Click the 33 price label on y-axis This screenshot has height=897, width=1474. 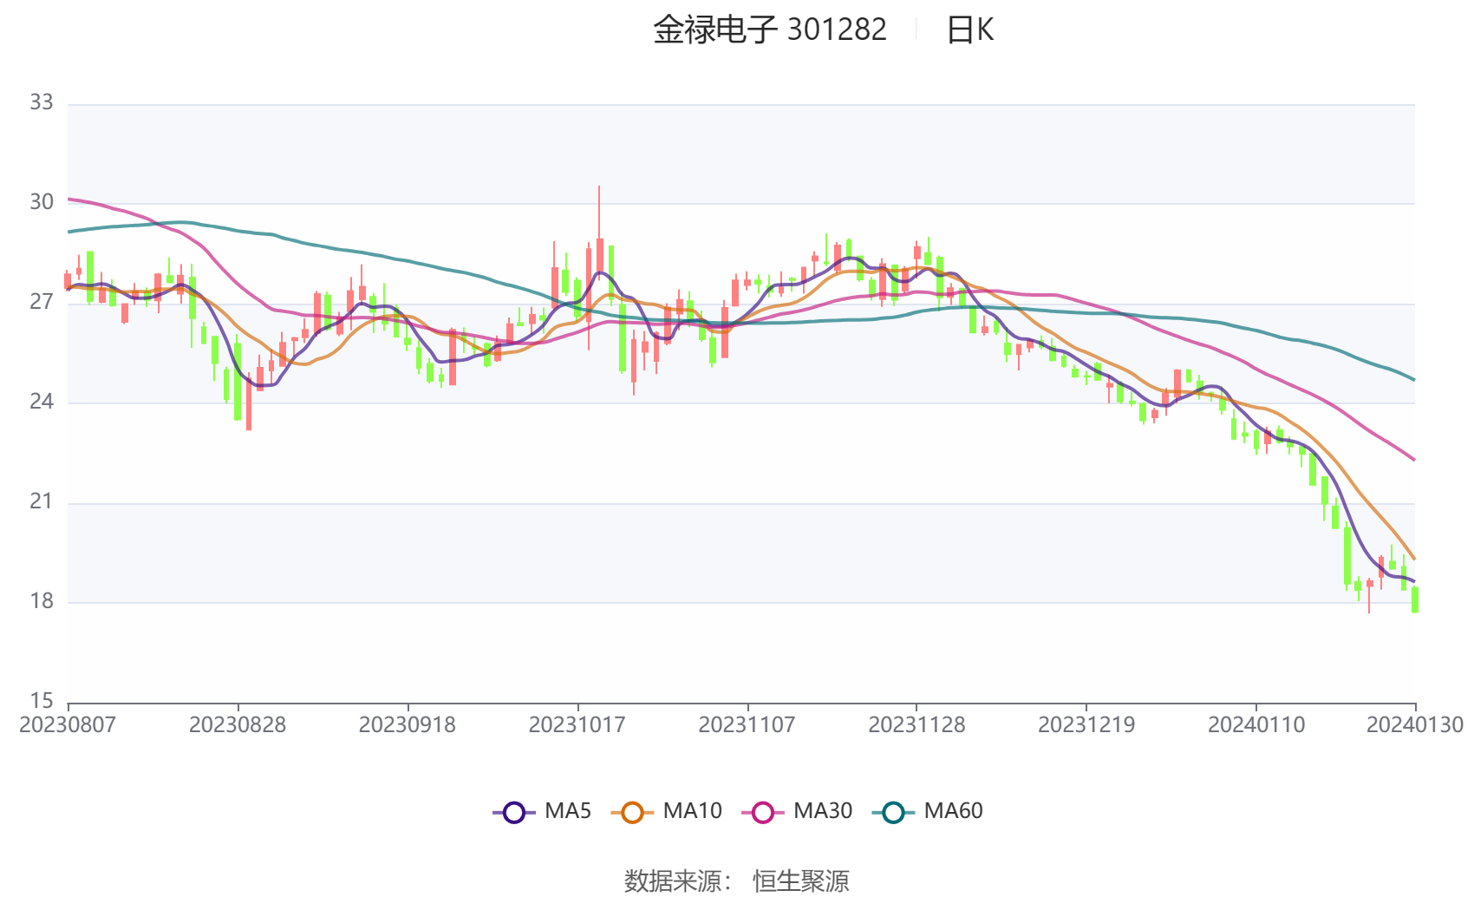click(x=42, y=103)
